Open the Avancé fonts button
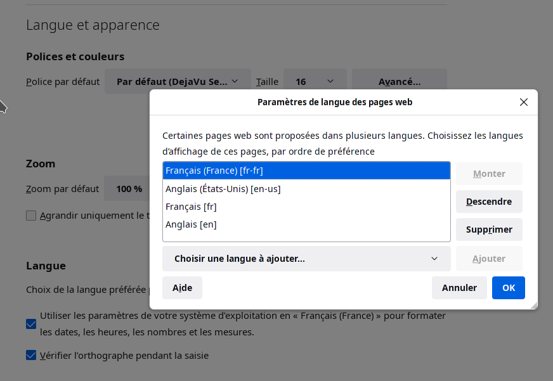553x381 pixels. point(400,82)
